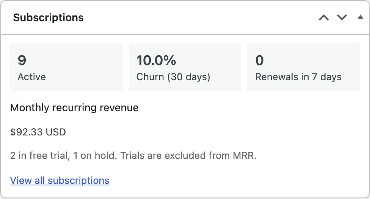Image resolution: width=370 pixels, height=199 pixels.
Task: Collapse the Subscriptions panel with triangle toggle
Action: click(x=360, y=17)
